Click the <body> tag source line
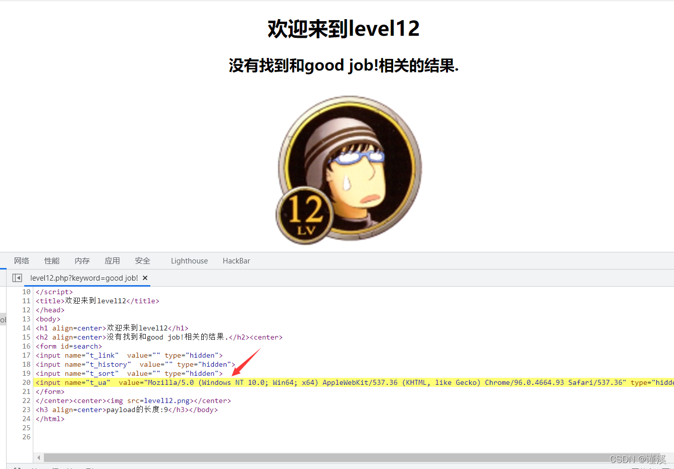The height and width of the screenshot is (469, 674). (x=48, y=319)
